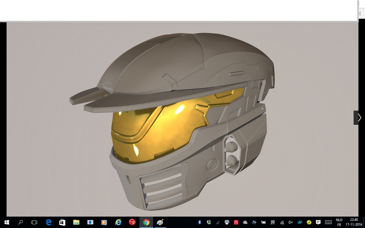This screenshot has width=365, height=228.
Task: Open taskbar search magnifier
Action: click(x=21, y=222)
